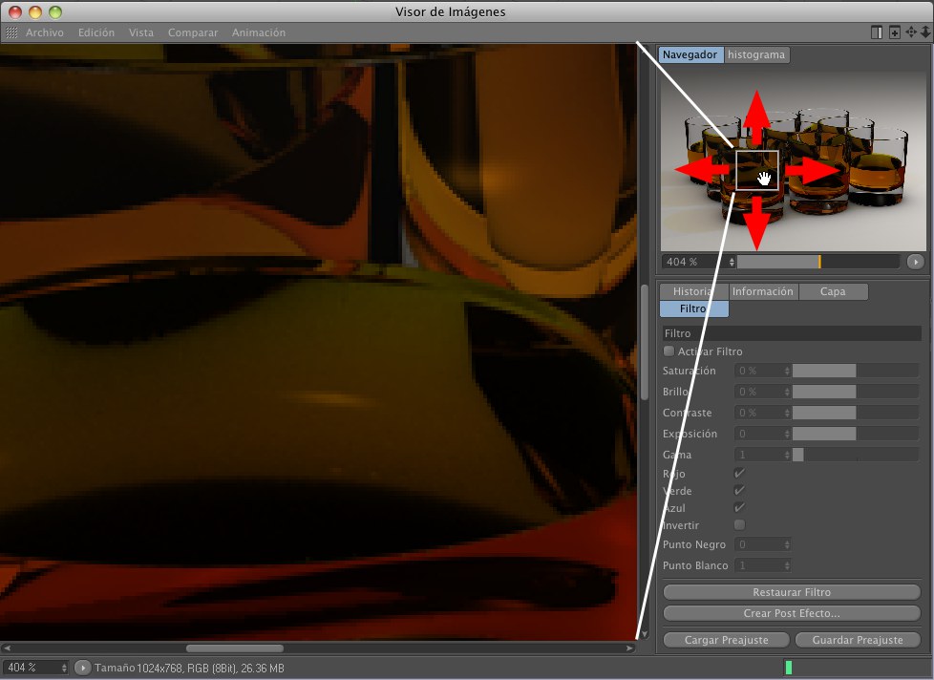Click the status bar round arrow button

coord(82,668)
